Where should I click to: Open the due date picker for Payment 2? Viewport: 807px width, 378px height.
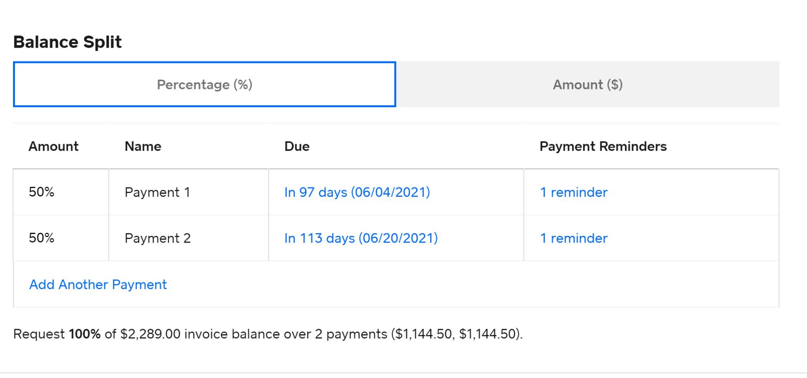[362, 238]
